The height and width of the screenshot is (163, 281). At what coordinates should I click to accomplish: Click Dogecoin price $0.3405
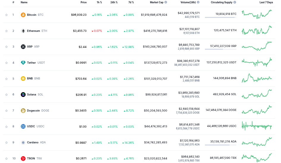point(81,111)
